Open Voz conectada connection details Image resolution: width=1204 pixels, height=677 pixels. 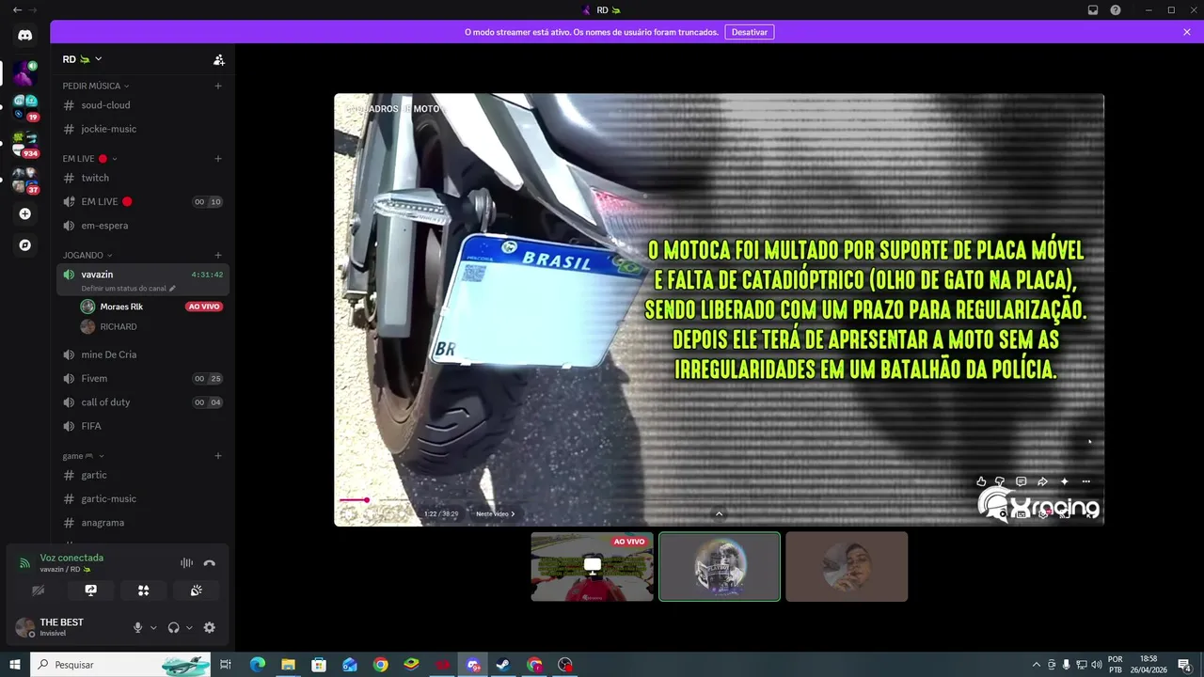(71, 558)
